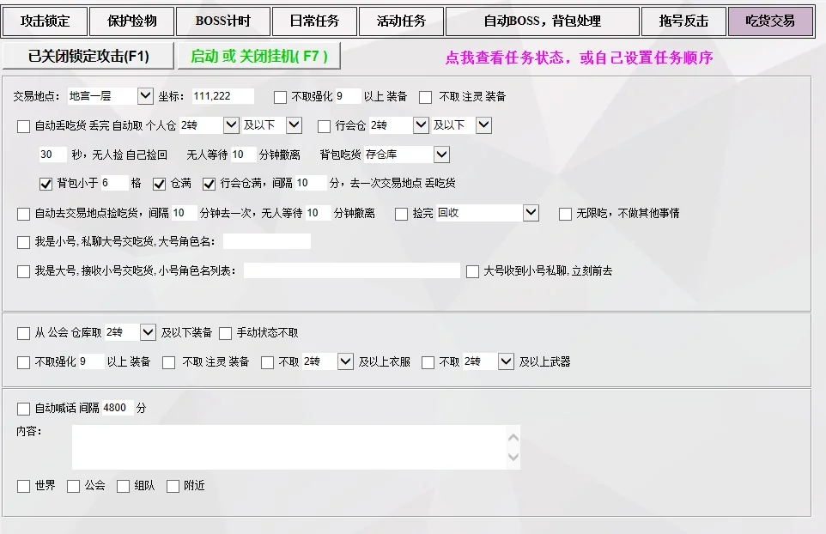
Task: Expand the 捡完 回收 dropdown
Action: [x=530, y=213]
